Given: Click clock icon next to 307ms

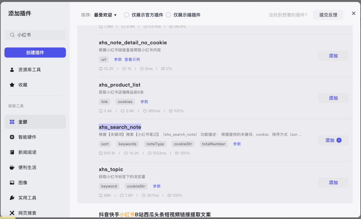Looking at the screenshot, I should pos(144,196).
